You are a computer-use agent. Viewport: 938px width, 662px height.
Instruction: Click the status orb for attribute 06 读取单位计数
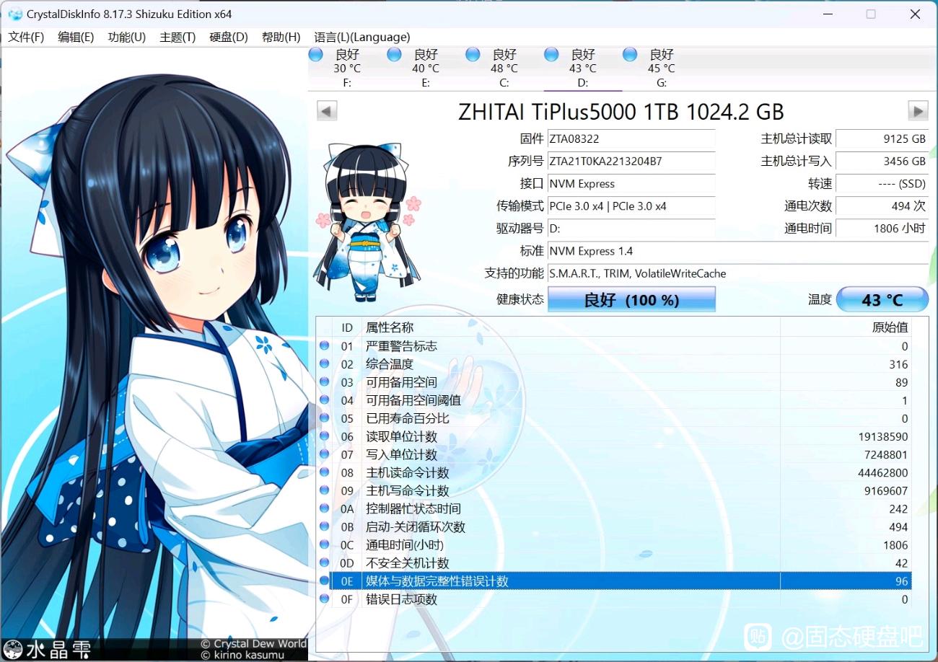325,436
